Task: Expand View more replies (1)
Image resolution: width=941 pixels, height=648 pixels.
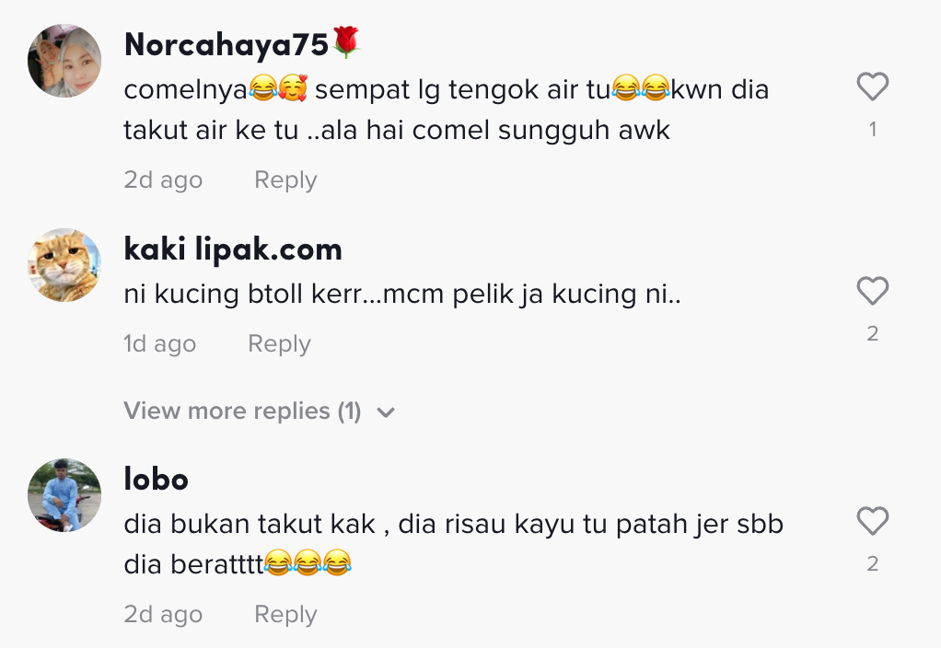Action: coord(242,411)
